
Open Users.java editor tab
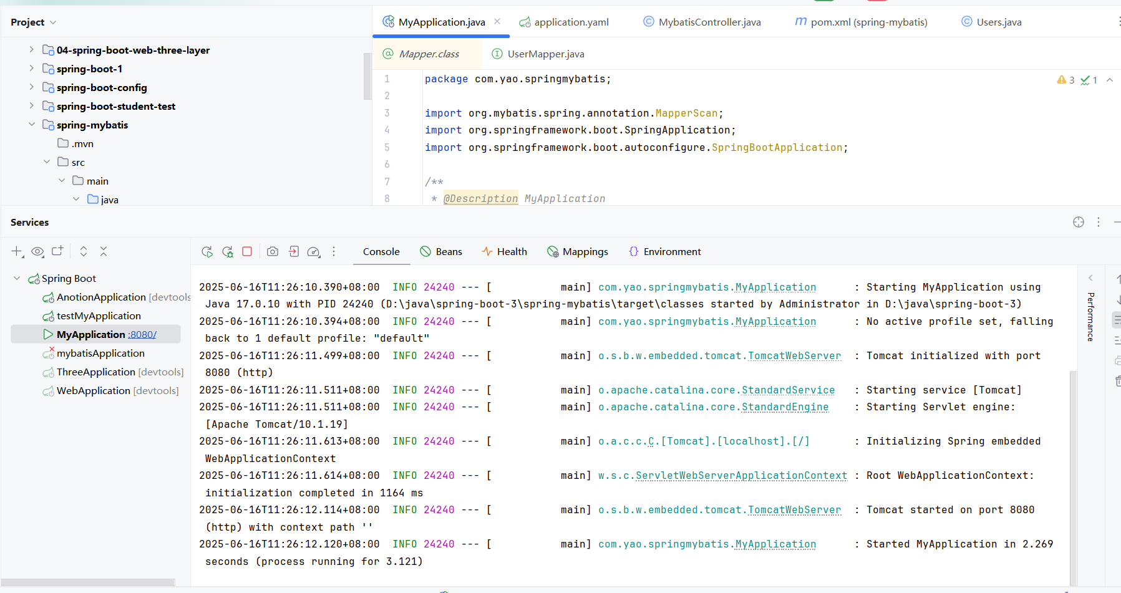[991, 22]
